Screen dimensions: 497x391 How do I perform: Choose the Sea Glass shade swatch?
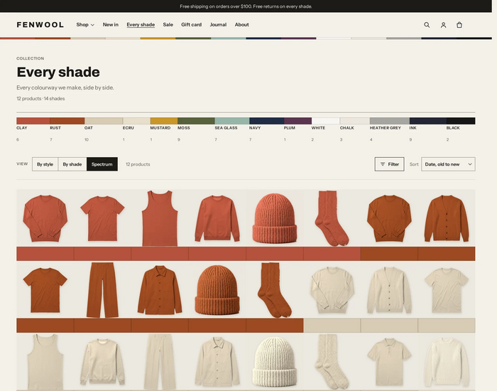pyautogui.click(x=232, y=121)
